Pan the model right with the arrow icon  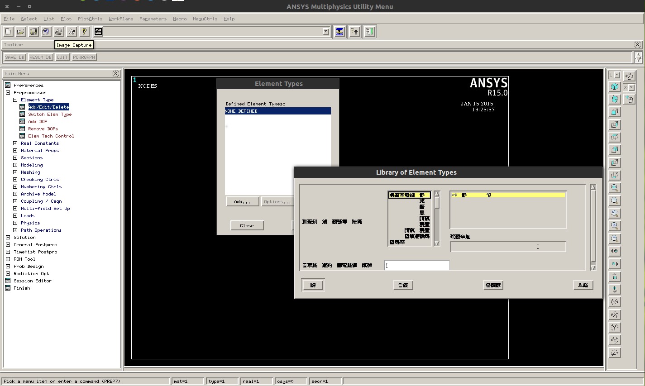coord(615,264)
